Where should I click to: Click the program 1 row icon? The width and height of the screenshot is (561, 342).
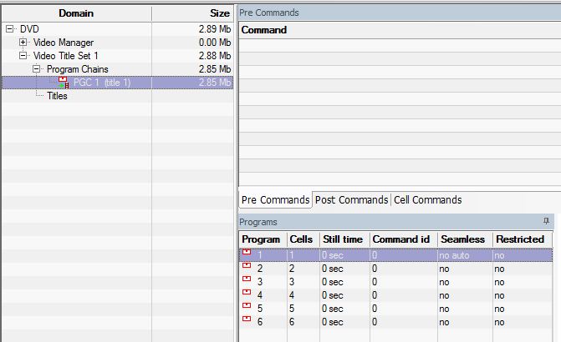tap(247, 252)
